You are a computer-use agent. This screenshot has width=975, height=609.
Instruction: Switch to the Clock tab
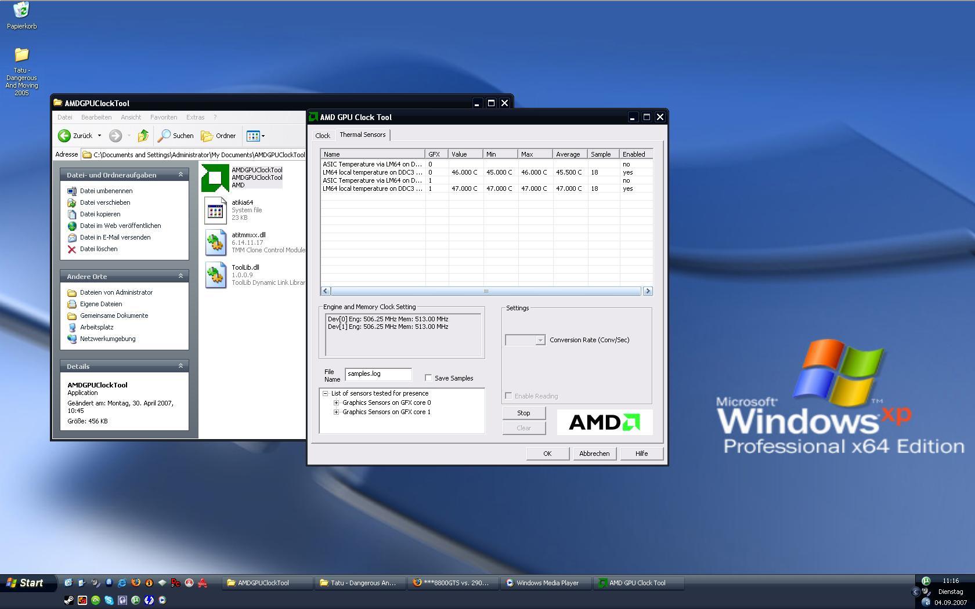coord(323,136)
